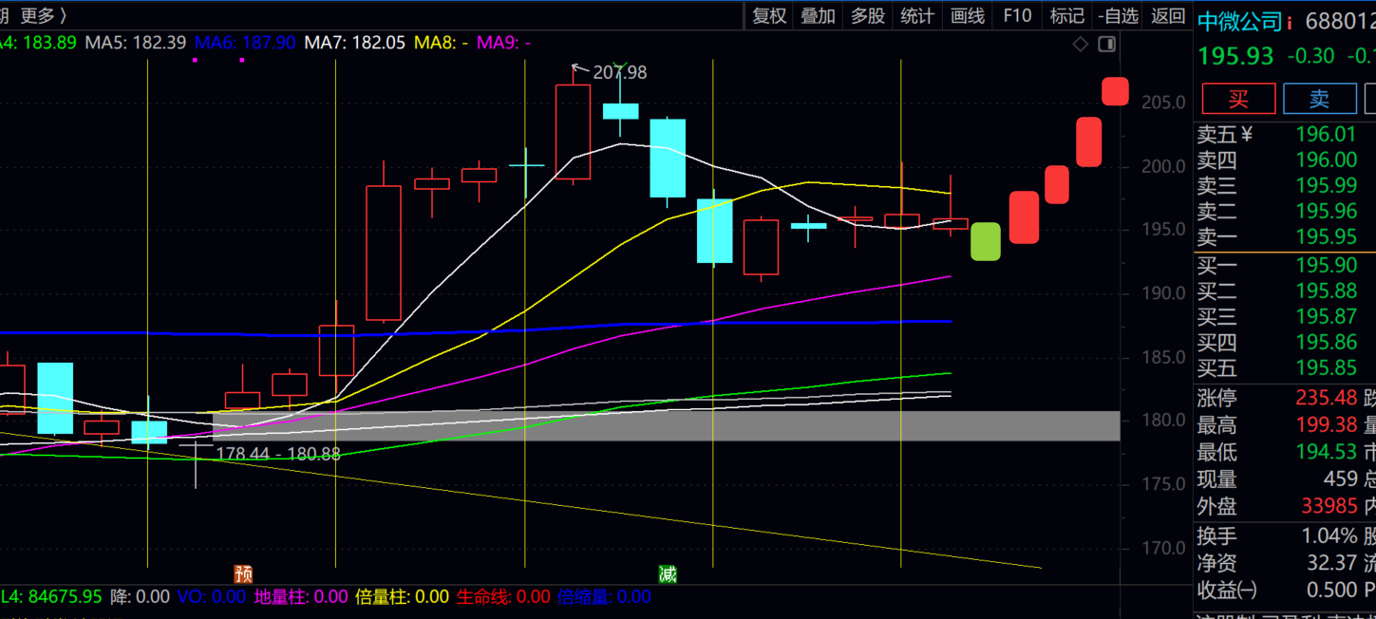This screenshot has width=1376, height=619.
Task: Open the 叠加 overlay options
Action: point(818,15)
